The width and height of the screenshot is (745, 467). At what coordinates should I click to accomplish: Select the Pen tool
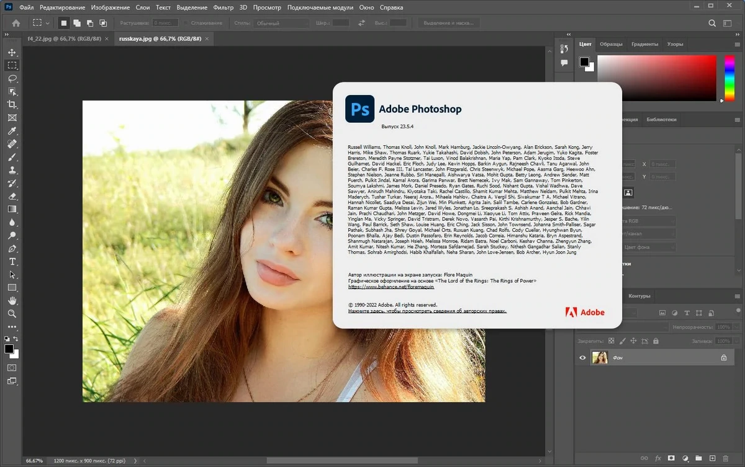tap(12, 249)
